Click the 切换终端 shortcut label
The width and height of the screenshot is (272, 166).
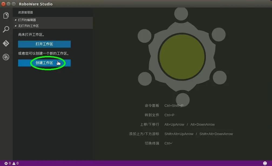[152, 143]
